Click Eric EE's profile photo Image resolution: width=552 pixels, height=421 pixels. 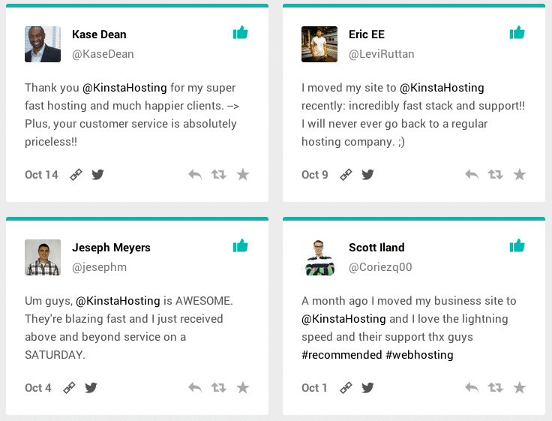coord(319,44)
